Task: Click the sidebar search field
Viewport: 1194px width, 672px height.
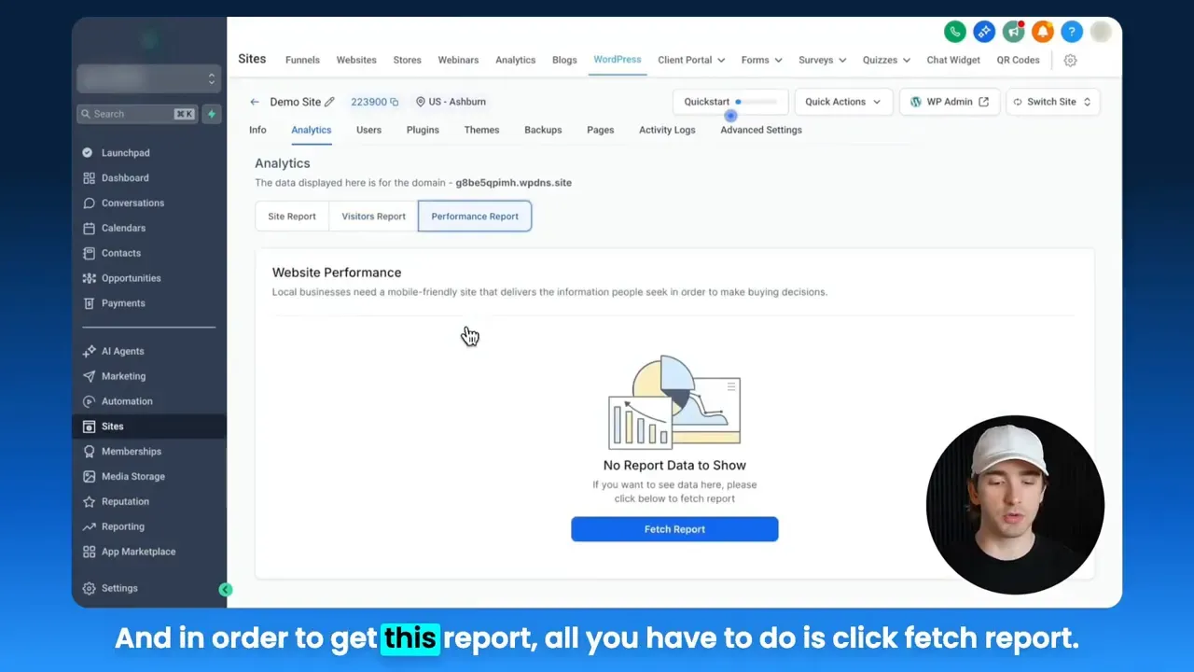Action: click(x=136, y=113)
